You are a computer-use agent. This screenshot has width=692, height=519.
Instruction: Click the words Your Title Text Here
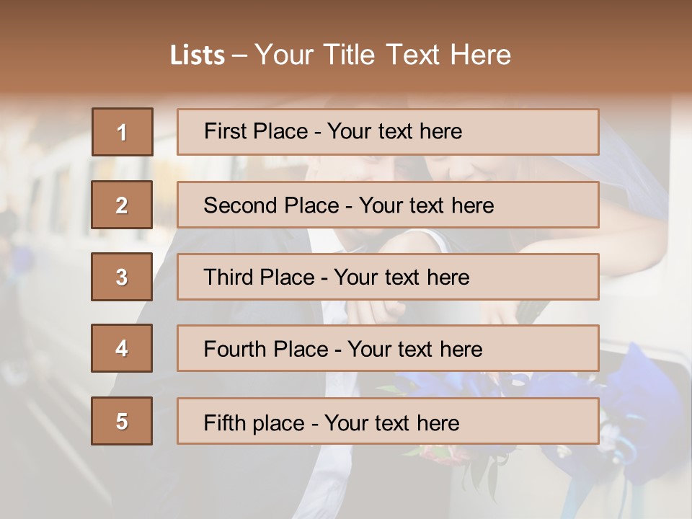[383, 55]
